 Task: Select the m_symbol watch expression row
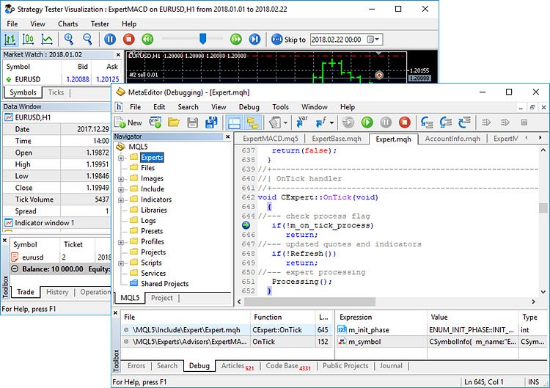point(442,342)
